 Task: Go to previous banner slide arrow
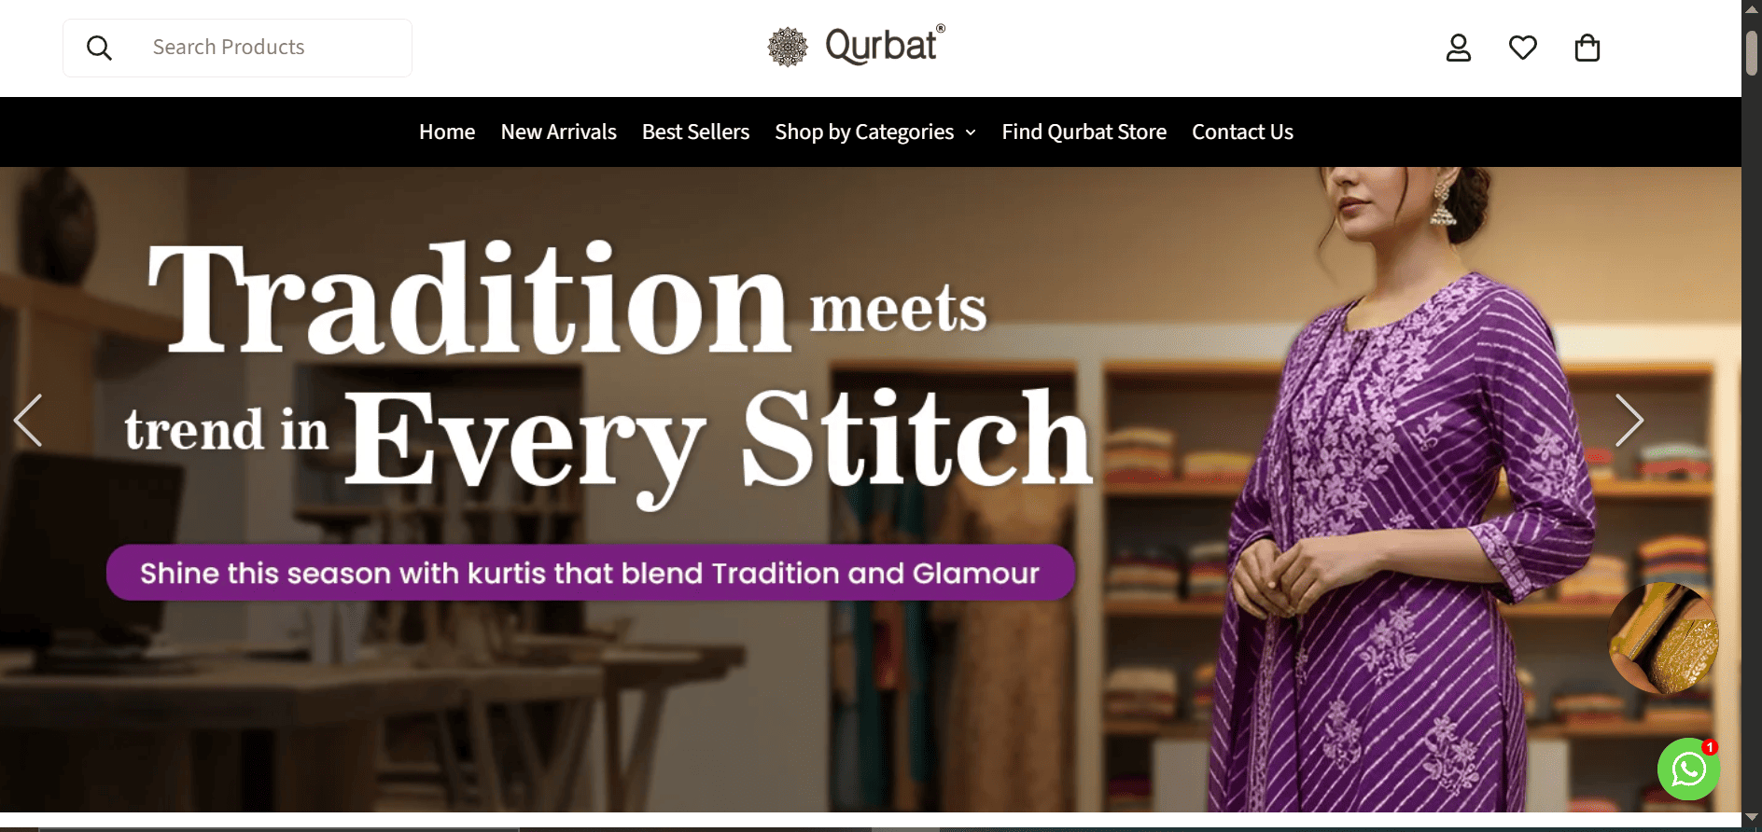(x=29, y=421)
